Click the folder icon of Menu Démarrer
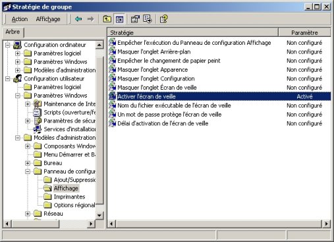 tap(38, 154)
